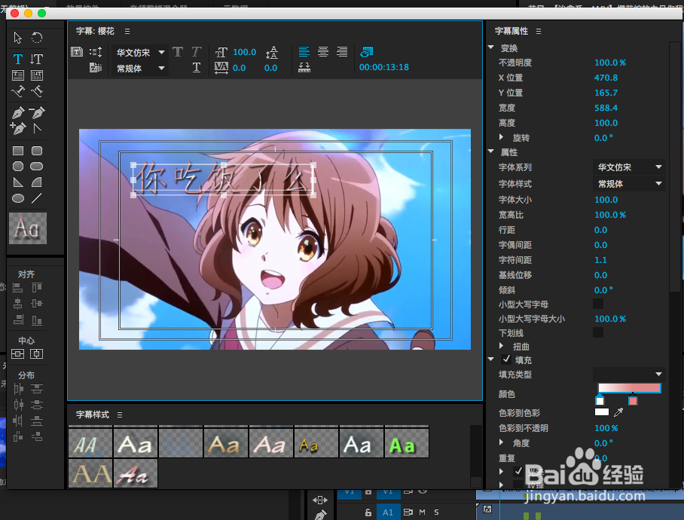684x520 pixels.
Task: Click the Italic text style icon
Action: (197, 52)
